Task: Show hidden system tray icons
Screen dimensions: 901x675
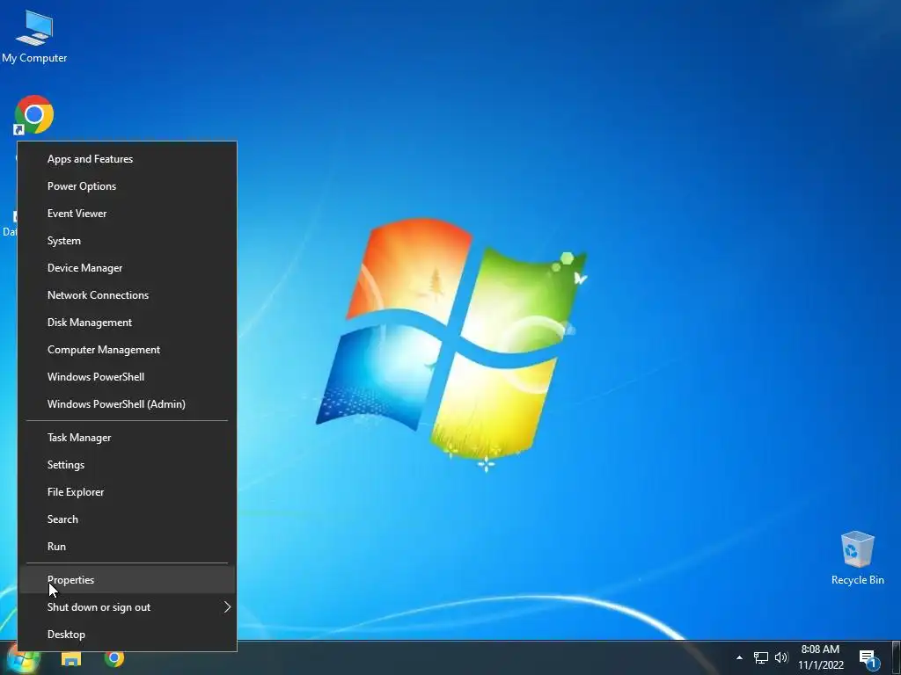Action: tap(739, 657)
